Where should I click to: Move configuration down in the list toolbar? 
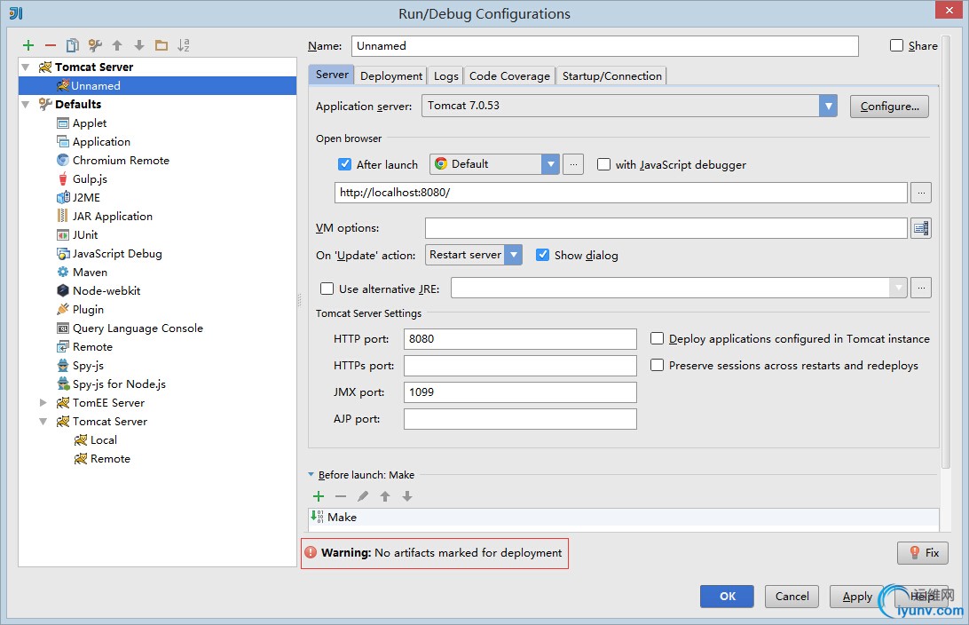139,45
